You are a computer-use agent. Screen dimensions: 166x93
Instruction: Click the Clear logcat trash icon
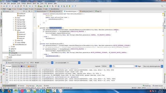click(x=7, y=70)
